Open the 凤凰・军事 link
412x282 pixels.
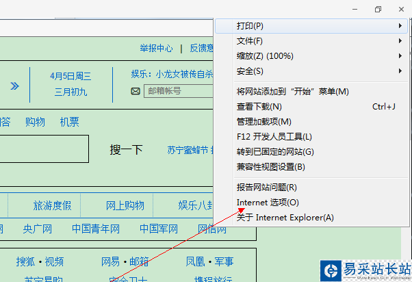coord(209,261)
